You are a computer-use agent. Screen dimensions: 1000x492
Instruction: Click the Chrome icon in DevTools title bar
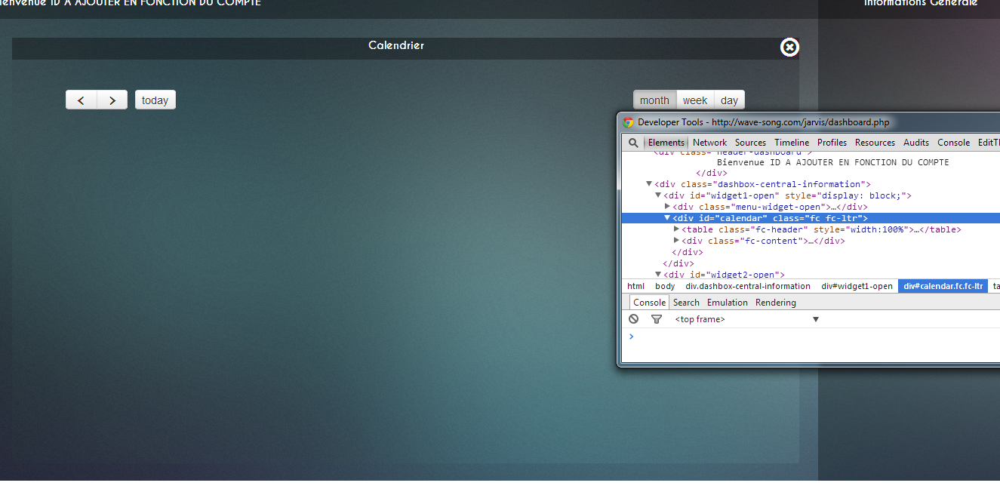point(629,122)
